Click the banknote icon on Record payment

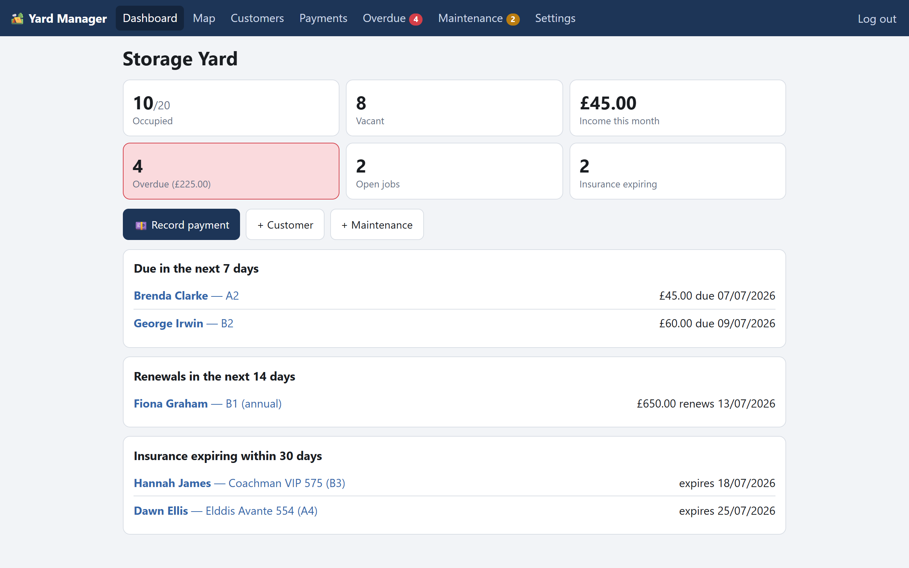[141, 225]
